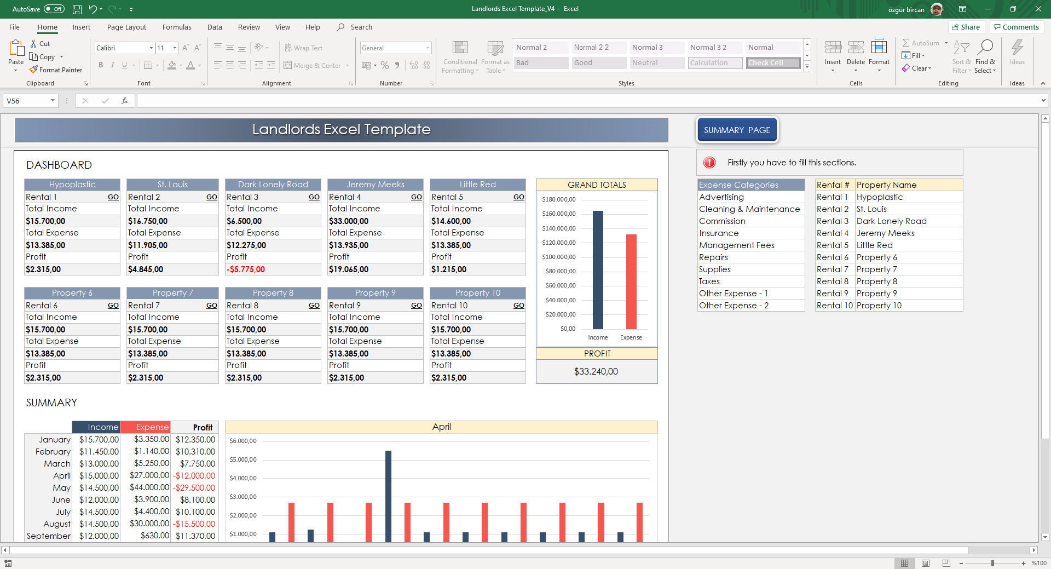
Task: Click the Font Color A icon
Action: (190, 65)
